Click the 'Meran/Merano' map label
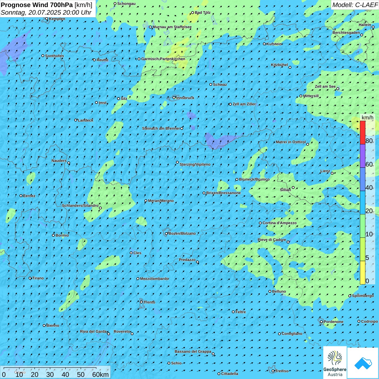Viewport: 379px width, 379px height. coord(161,201)
